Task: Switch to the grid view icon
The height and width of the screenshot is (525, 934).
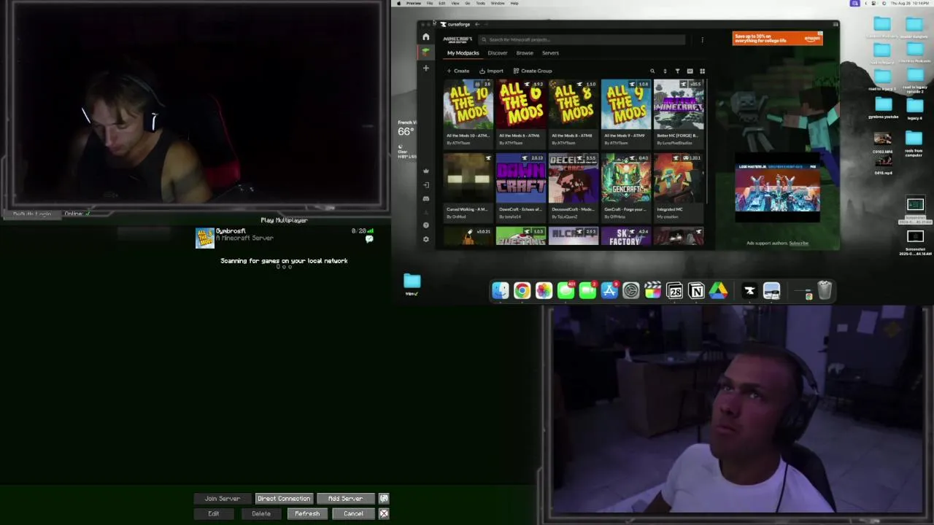Action: [x=702, y=71]
